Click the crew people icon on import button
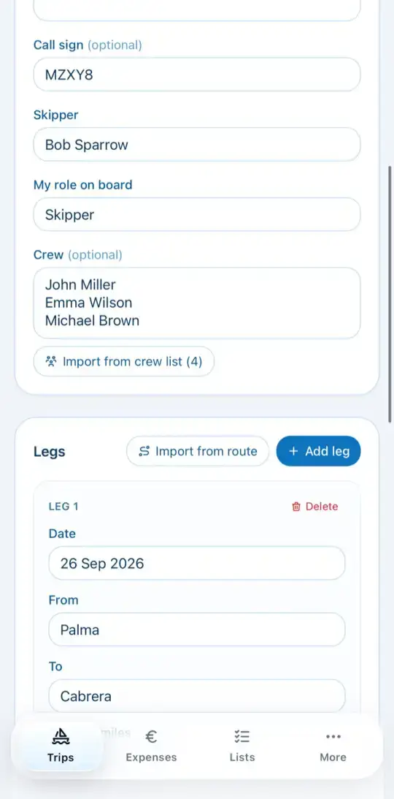 [x=51, y=362]
